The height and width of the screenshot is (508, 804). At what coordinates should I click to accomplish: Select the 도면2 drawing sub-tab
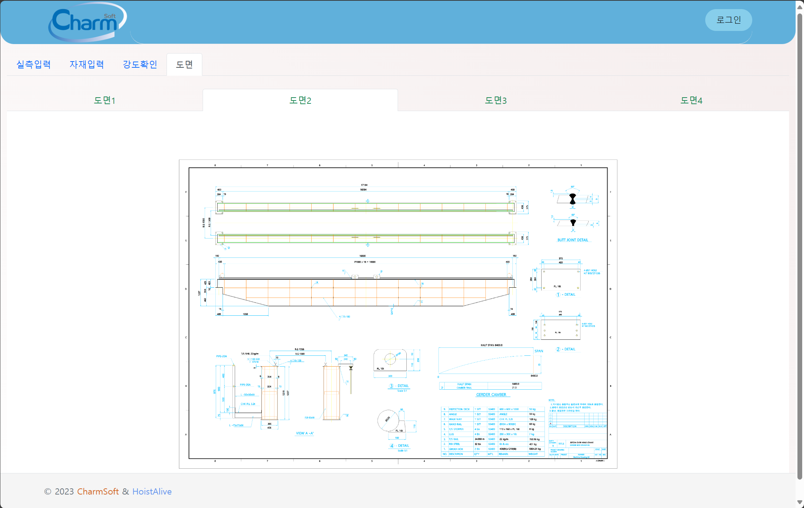(x=300, y=100)
